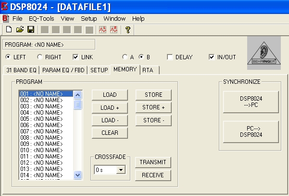Click the first red EQ curve toolbar icon
The image size is (289, 196).
102,29
